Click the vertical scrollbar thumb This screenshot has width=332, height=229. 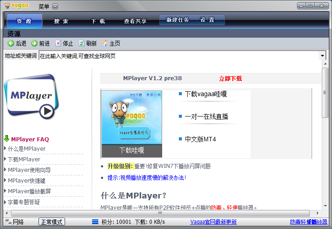[x=325, y=93]
